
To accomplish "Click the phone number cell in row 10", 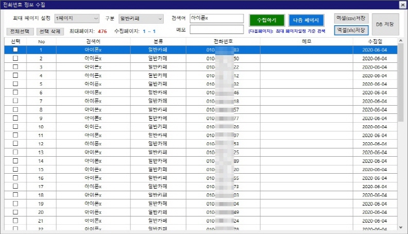I will click(223, 127).
